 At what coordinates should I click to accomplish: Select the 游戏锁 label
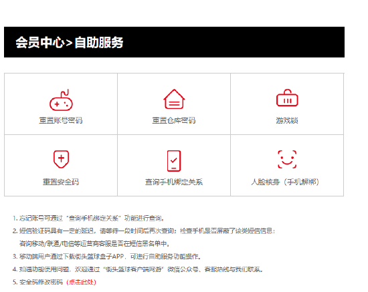coord(287,120)
